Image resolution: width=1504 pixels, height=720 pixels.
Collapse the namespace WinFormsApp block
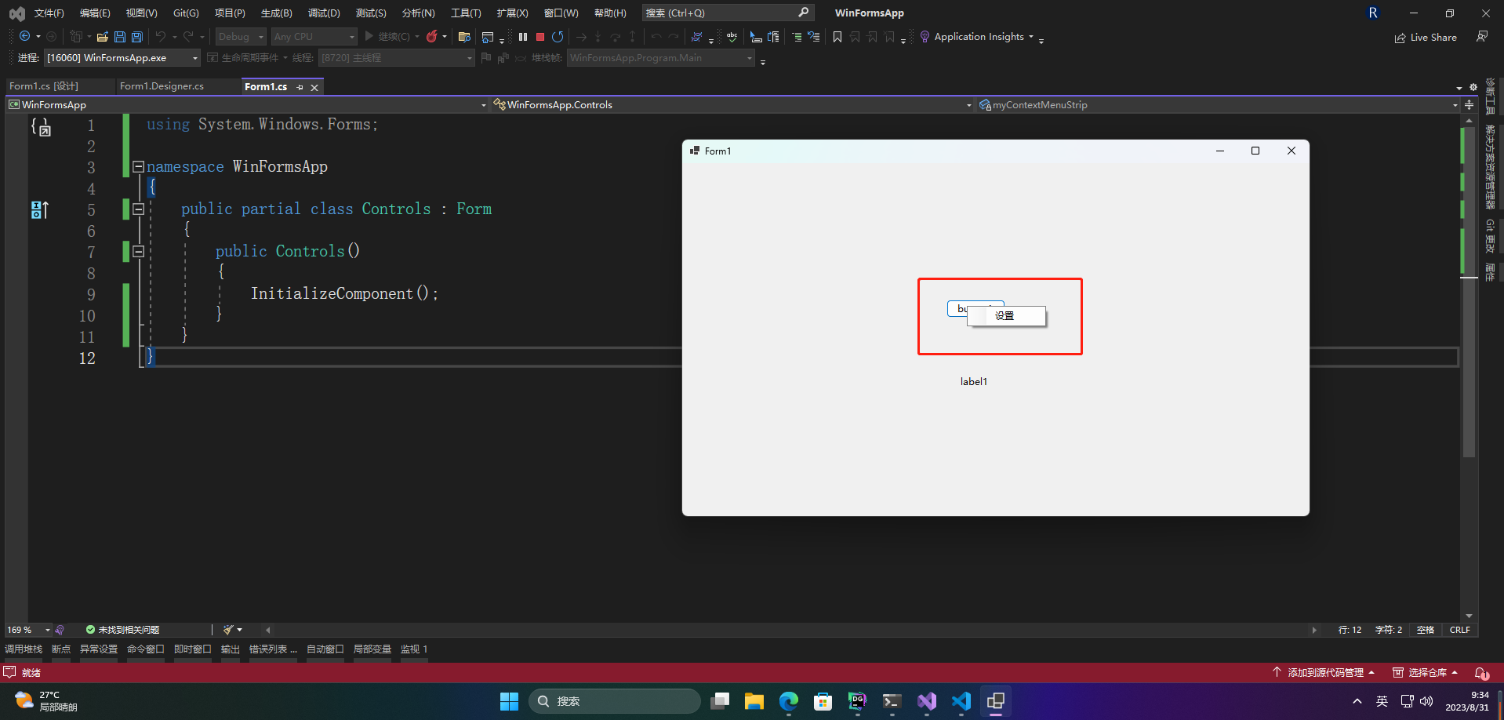[138, 166]
